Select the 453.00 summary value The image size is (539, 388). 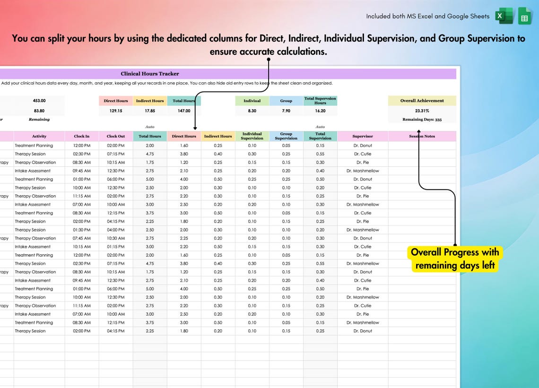click(39, 101)
